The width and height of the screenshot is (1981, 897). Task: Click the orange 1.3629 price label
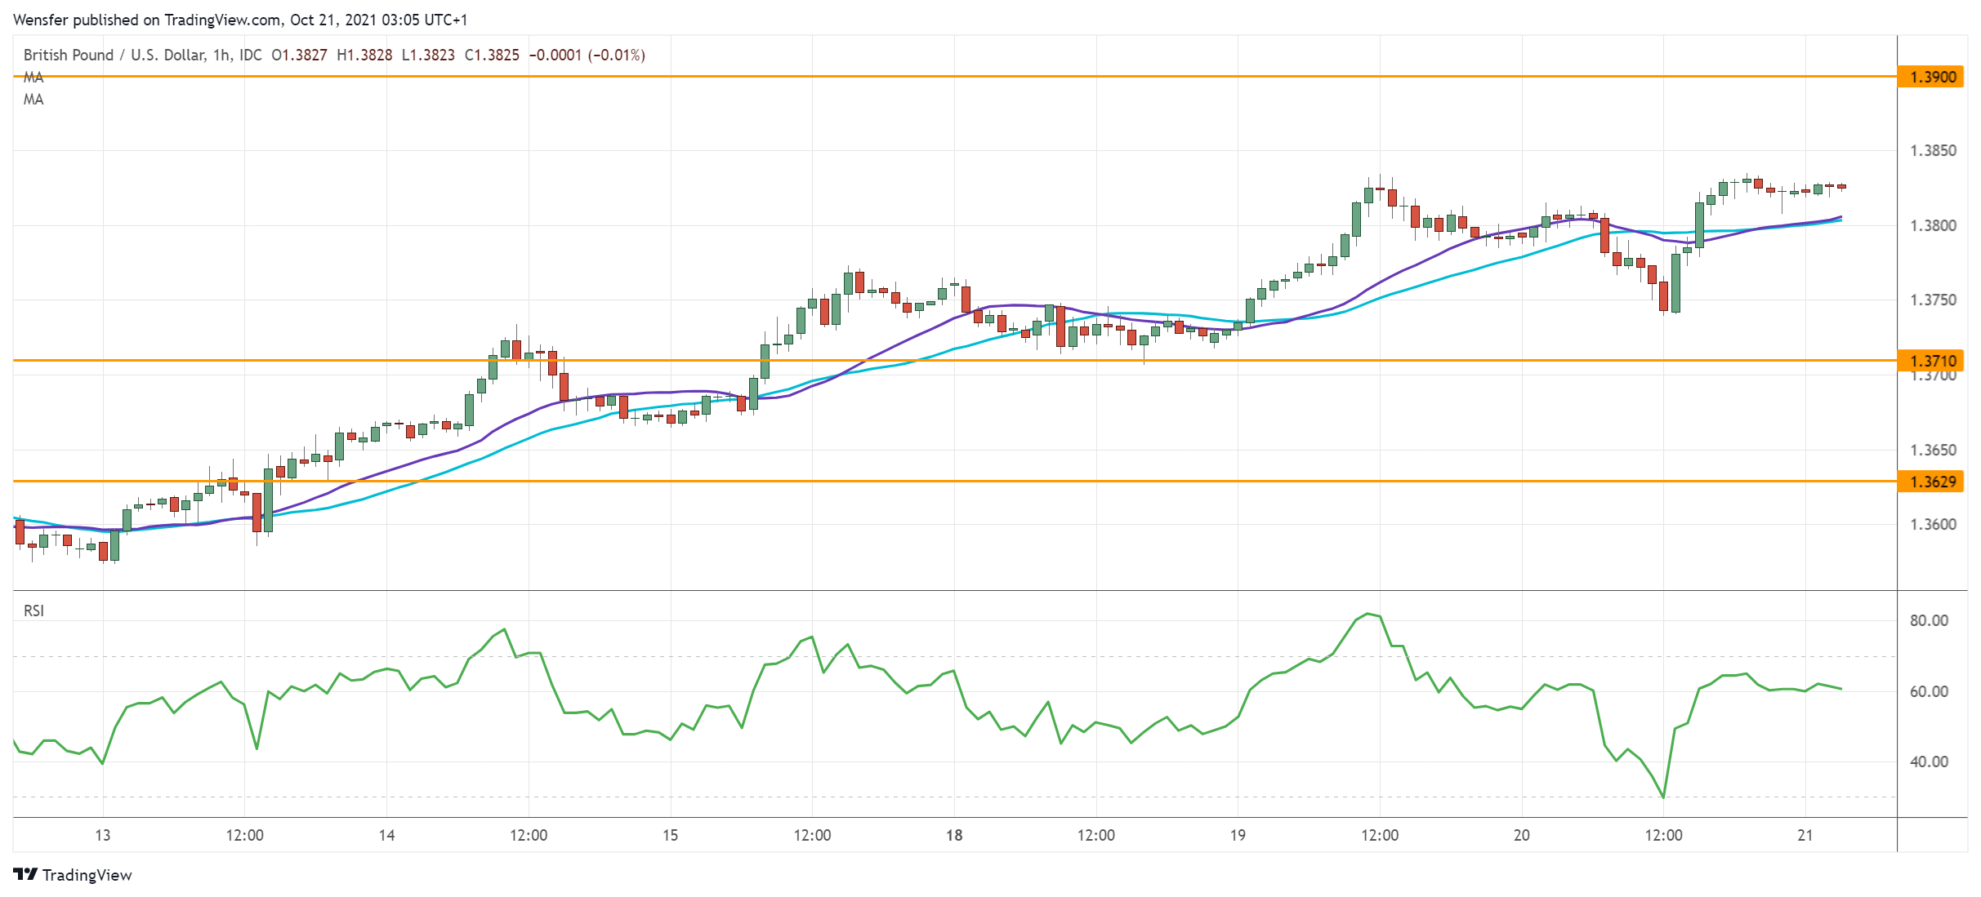[x=1931, y=482]
